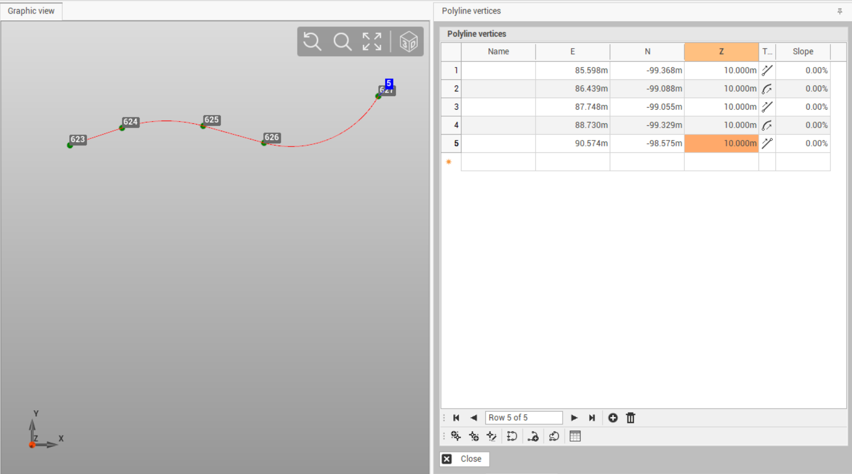Image resolution: width=852 pixels, height=474 pixels.
Task: Select vertex 625 in the graphic view
Action: (x=203, y=126)
